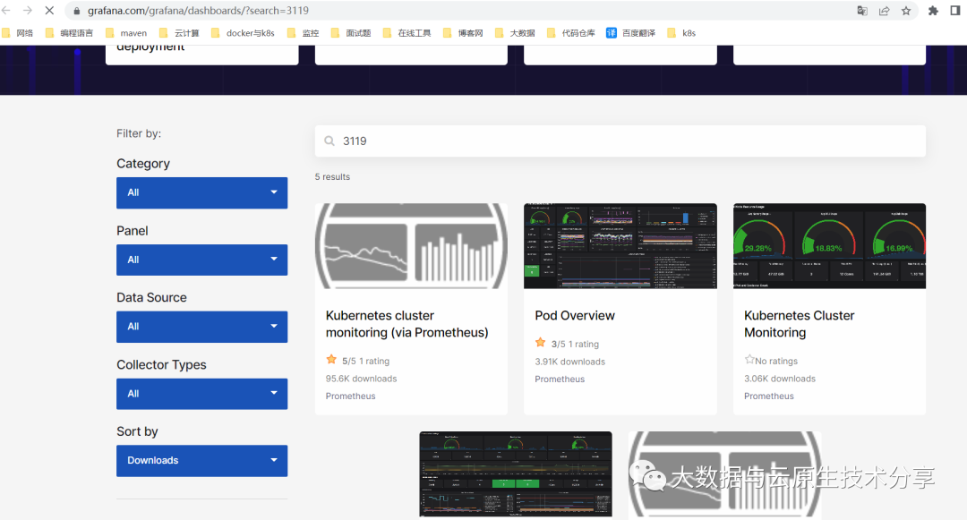The image size is (967, 520).
Task: Click the dark dashboard thumbnail in bottom row
Action: coord(516,473)
